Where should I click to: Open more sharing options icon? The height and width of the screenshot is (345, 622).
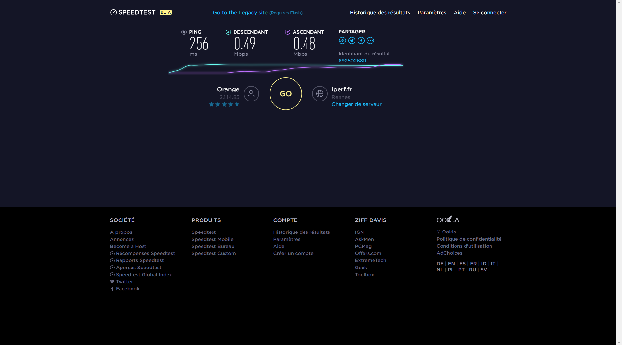(370, 41)
